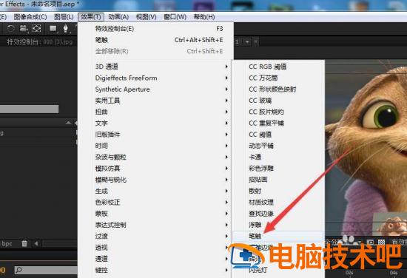The width and height of the screenshot is (407, 278).
Task: Apply the CC 阈值 effect
Action: pos(278,135)
